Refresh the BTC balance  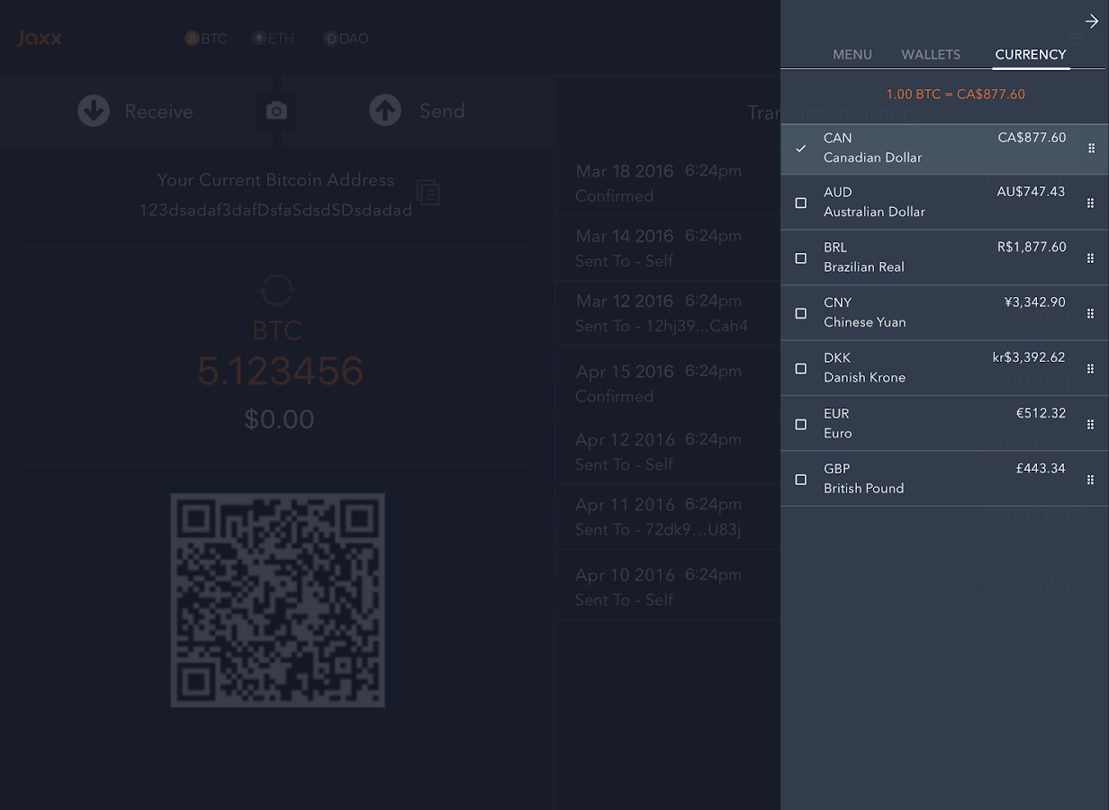[x=276, y=290]
